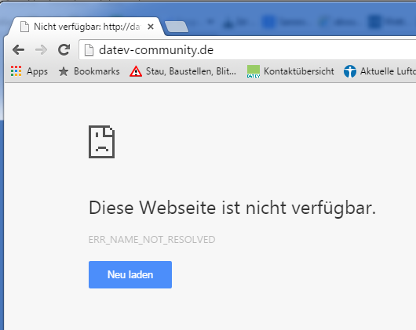
Task: Open the Apps grid shortcut
Action: click(x=16, y=71)
